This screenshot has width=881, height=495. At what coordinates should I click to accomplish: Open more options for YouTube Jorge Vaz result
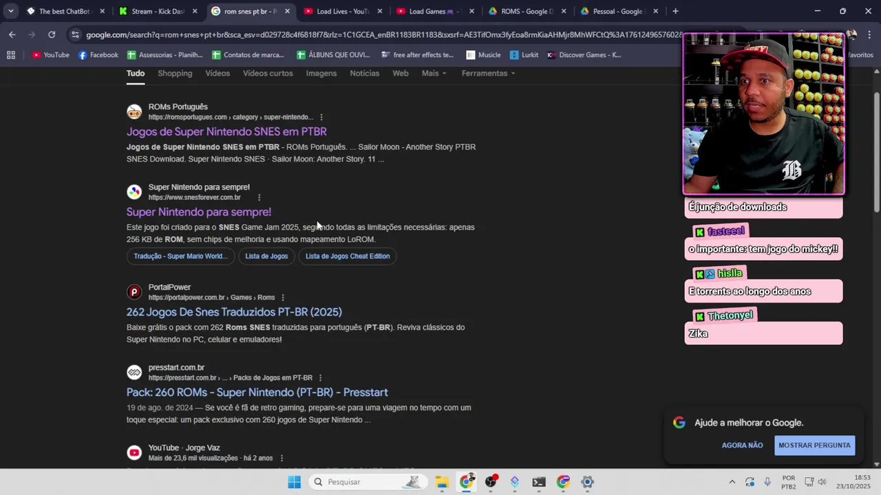tap(282, 459)
